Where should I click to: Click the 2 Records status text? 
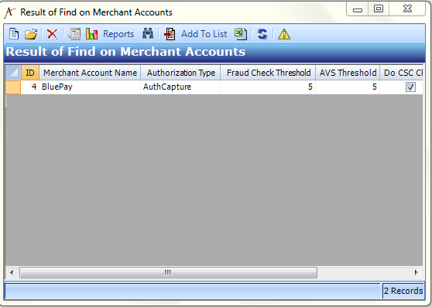point(403,291)
